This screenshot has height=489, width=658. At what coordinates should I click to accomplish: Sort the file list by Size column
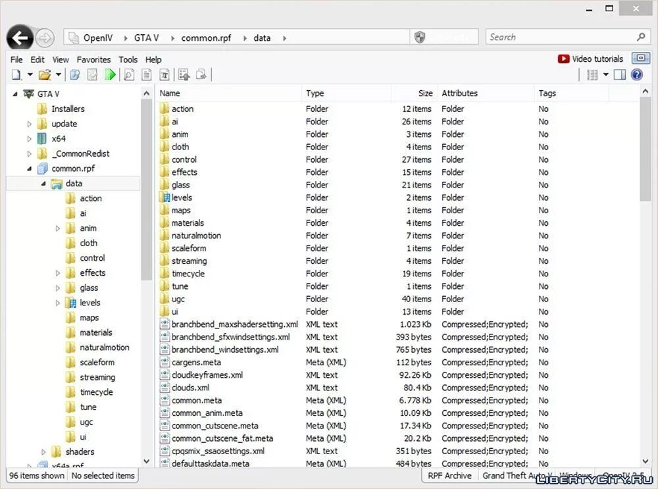coord(414,93)
